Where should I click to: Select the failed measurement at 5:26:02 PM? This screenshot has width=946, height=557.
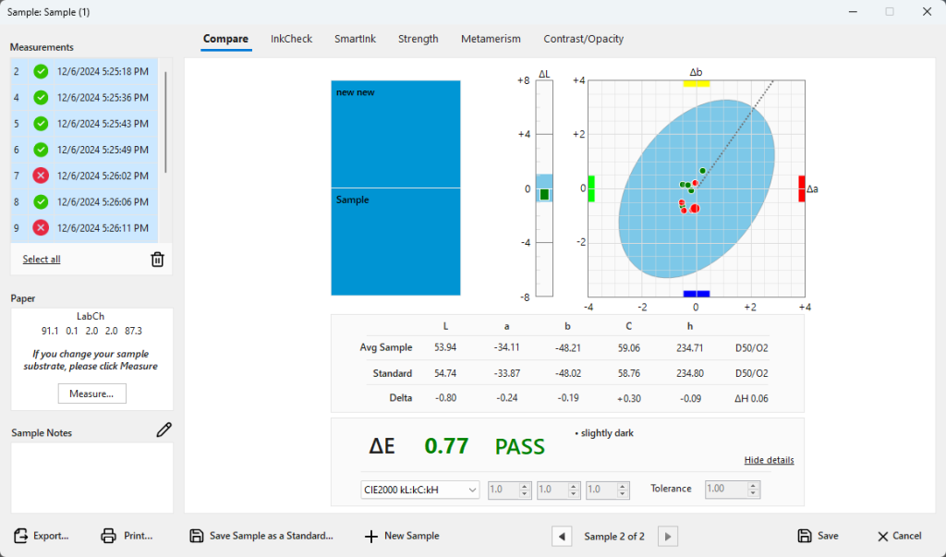88,176
